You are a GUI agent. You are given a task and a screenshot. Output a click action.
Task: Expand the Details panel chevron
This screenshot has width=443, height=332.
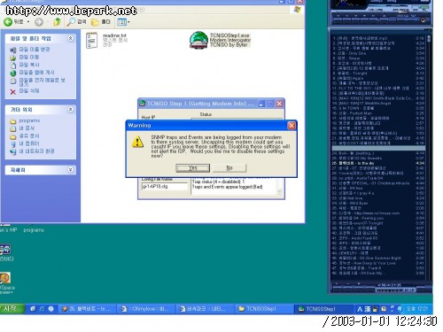tap(70, 170)
